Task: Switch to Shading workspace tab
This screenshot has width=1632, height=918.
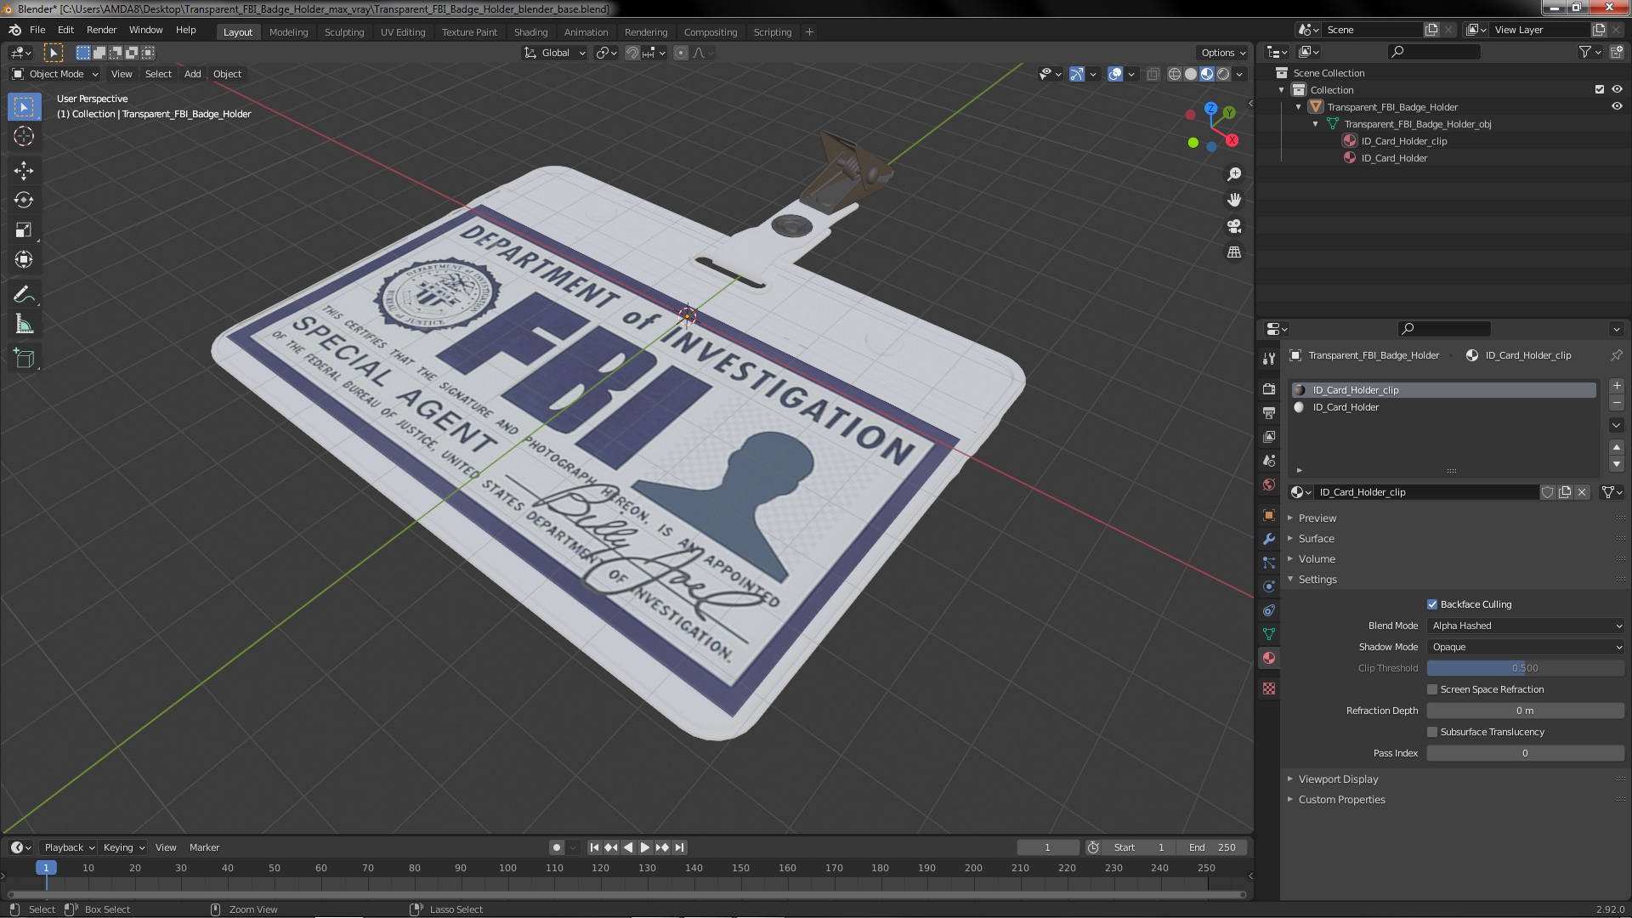Action: coord(530,32)
